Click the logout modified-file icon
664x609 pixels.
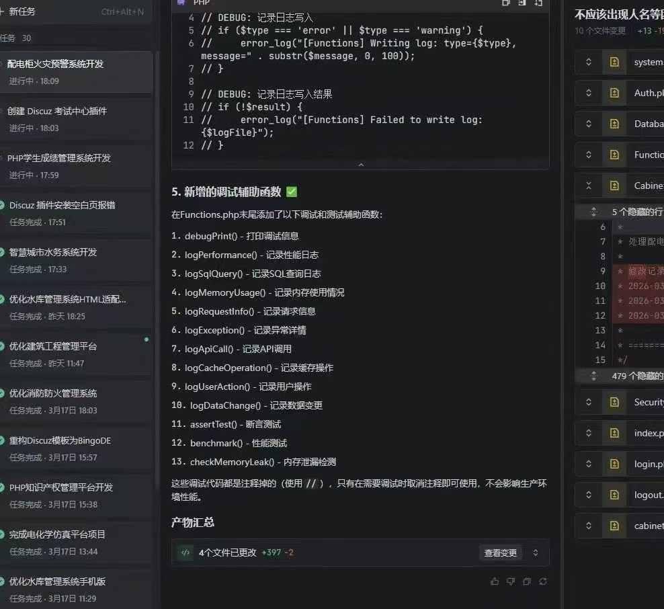(x=614, y=495)
